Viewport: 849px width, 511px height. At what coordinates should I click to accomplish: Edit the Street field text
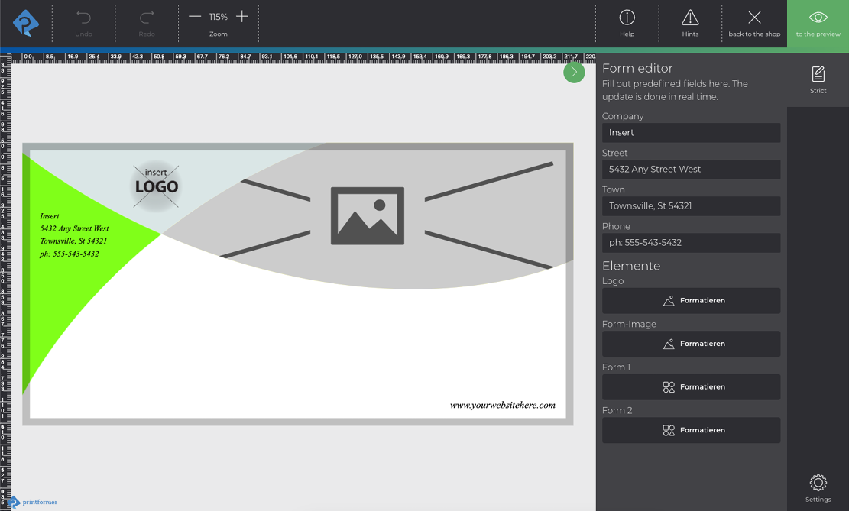(x=691, y=170)
